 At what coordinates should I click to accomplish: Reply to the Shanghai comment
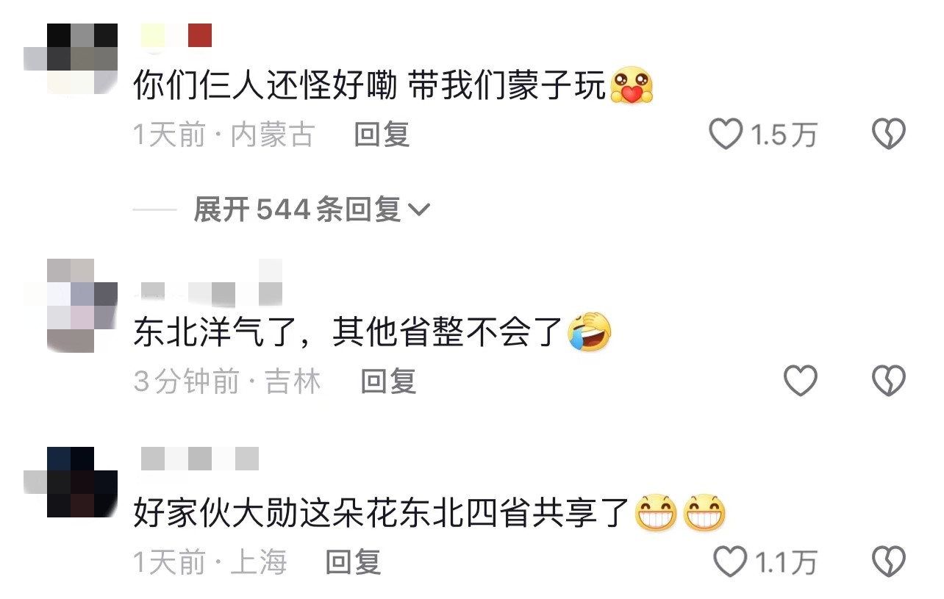coord(354,563)
